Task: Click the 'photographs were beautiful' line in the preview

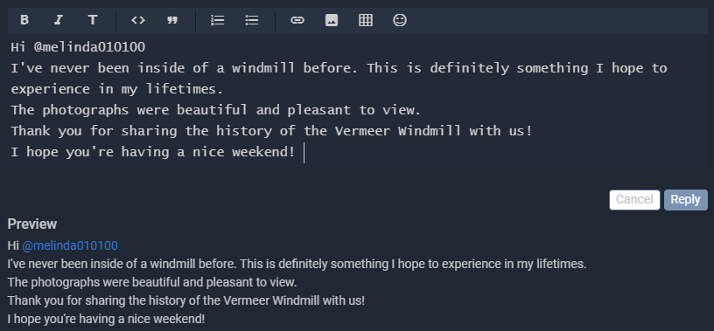Action: (x=152, y=282)
